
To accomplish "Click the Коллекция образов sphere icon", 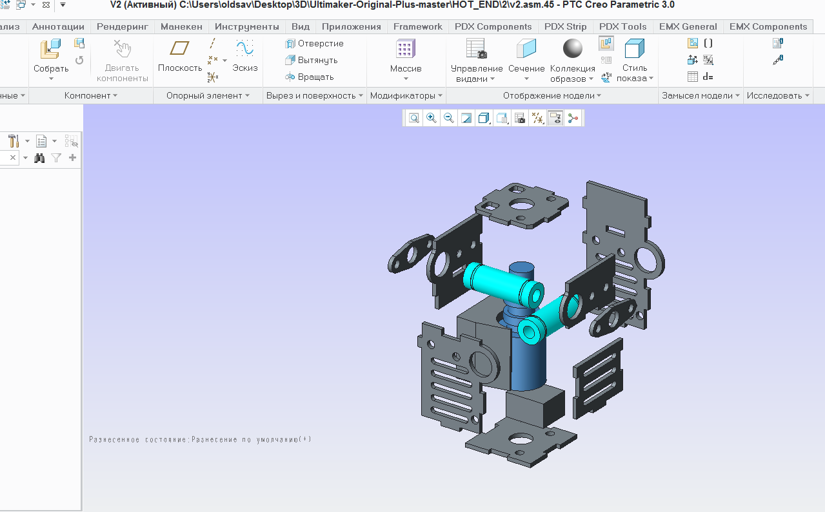I will (x=572, y=49).
